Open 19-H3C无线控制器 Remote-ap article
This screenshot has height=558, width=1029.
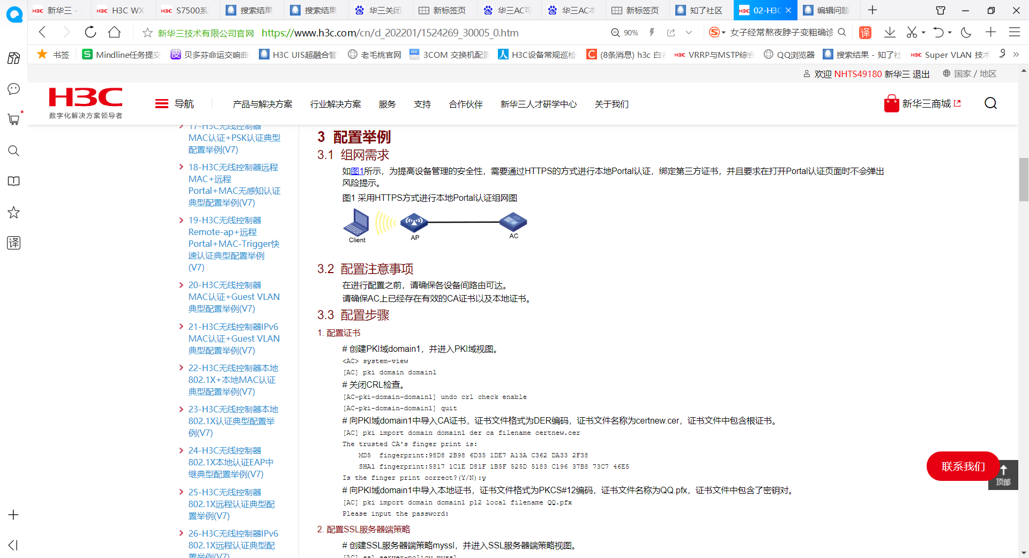(234, 244)
